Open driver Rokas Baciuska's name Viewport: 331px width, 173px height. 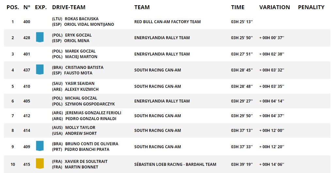click(82, 19)
